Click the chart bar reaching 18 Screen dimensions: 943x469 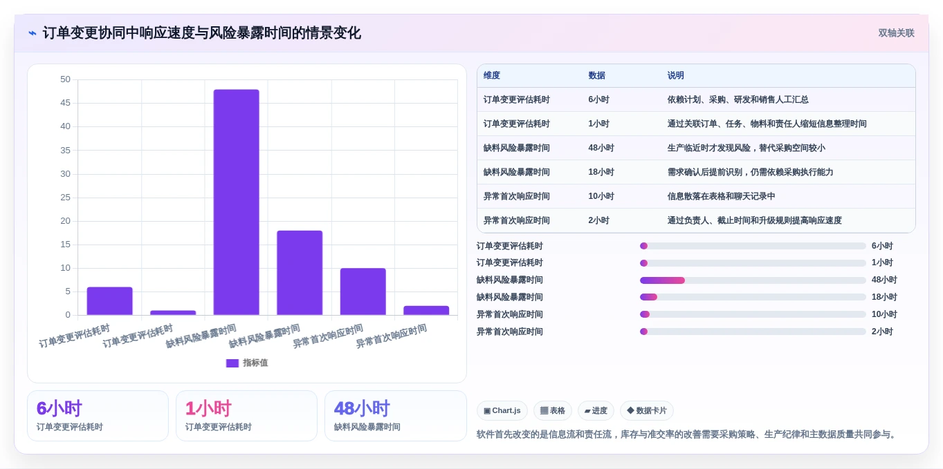click(x=300, y=273)
